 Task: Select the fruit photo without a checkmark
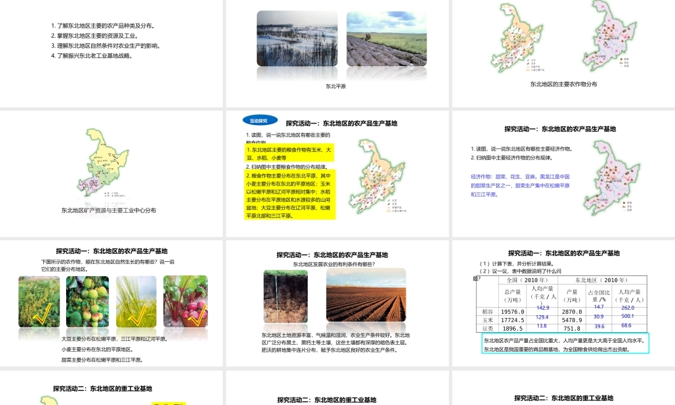click(x=87, y=302)
